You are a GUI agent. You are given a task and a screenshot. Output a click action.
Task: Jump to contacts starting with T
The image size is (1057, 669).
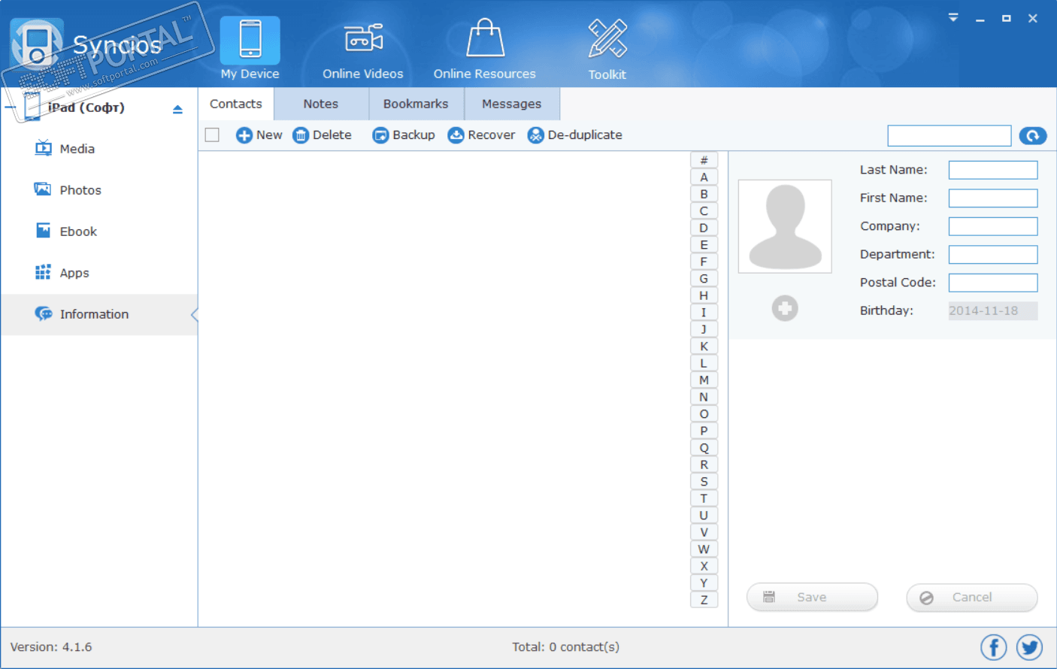coord(704,498)
